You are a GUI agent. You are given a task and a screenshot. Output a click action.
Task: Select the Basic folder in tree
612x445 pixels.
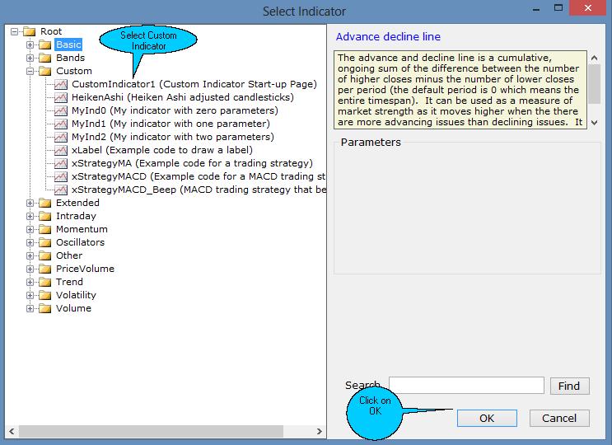(68, 44)
